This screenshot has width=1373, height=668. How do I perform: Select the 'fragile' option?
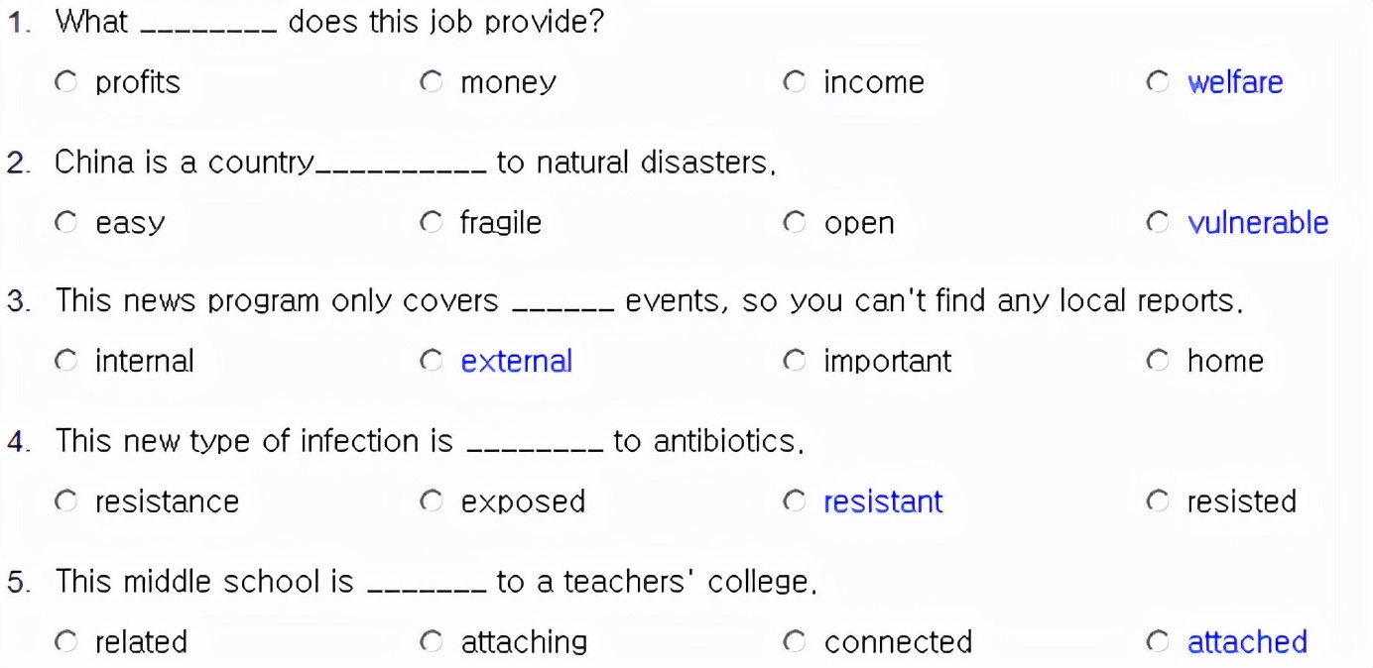point(431,223)
